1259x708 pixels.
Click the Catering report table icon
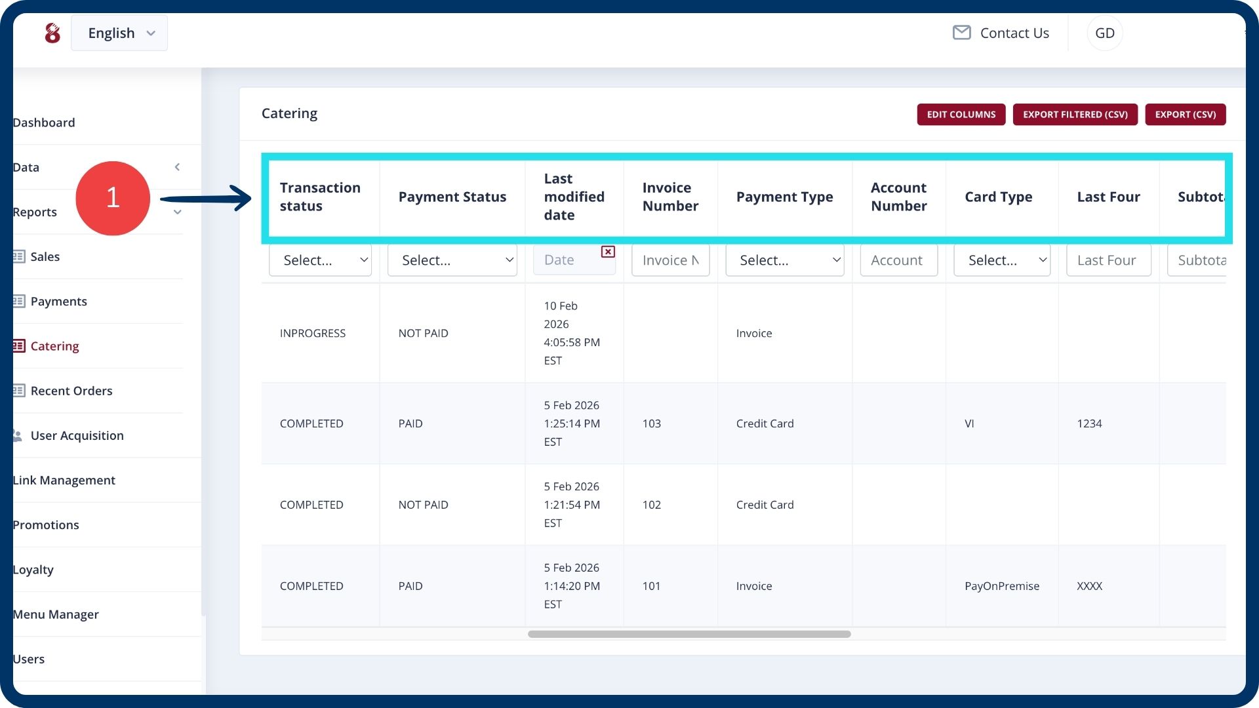tap(18, 345)
